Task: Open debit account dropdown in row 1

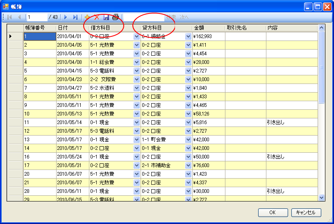Action: [136, 36]
